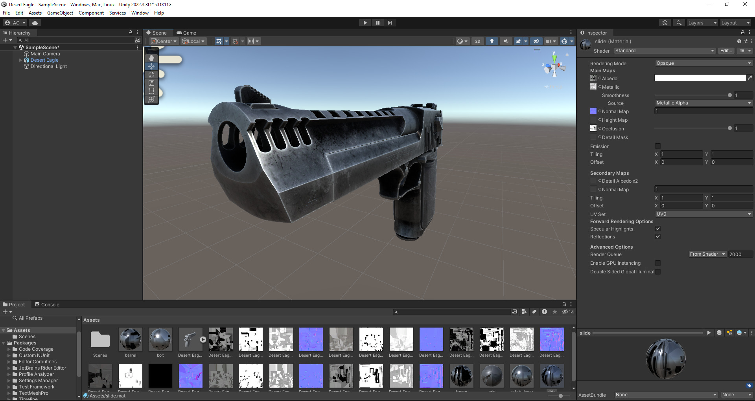This screenshot has height=401, width=755.
Task: Open Source Metallic Alpha dropdown
Action: click(x=703, y=103)
